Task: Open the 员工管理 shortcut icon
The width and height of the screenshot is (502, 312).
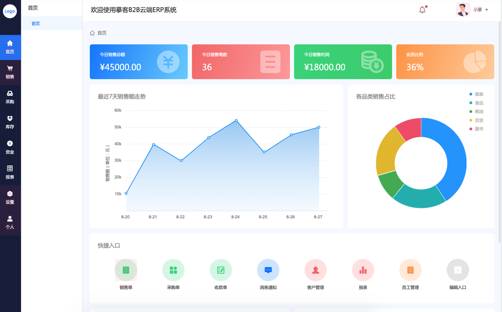Action: 411,270
